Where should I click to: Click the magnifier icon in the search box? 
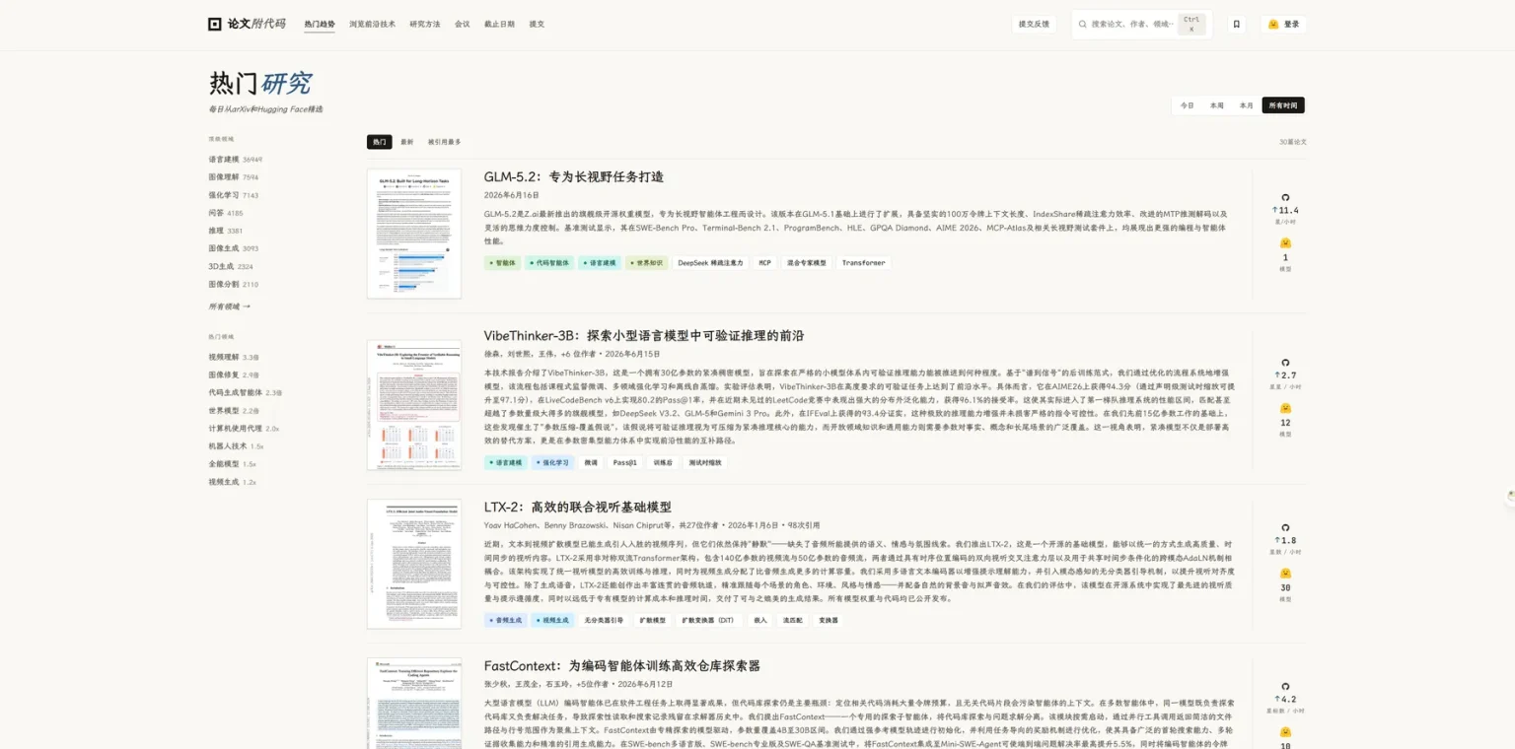pos(1082,24)
